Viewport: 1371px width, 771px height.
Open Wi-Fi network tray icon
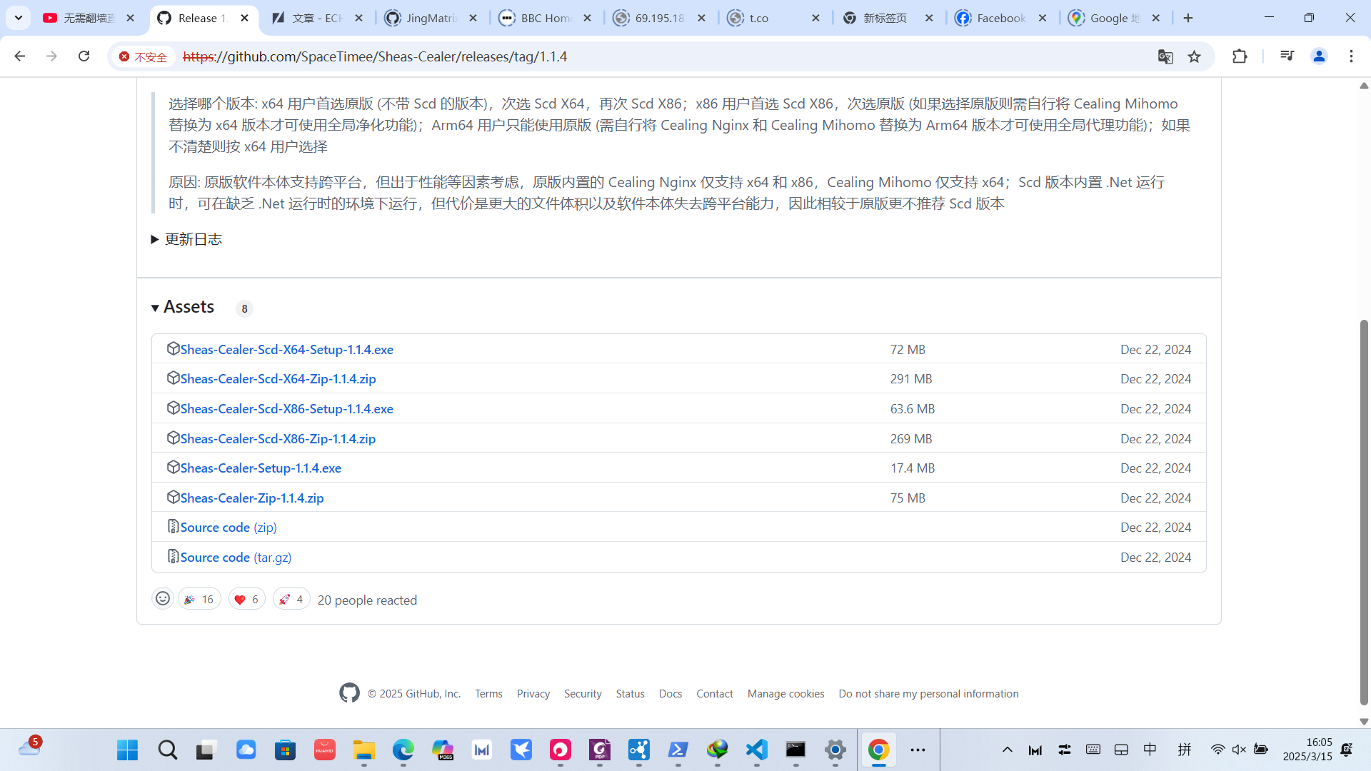click(1217, 750)
